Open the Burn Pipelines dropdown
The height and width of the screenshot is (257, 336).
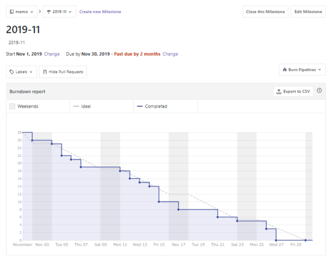(302, 70)
